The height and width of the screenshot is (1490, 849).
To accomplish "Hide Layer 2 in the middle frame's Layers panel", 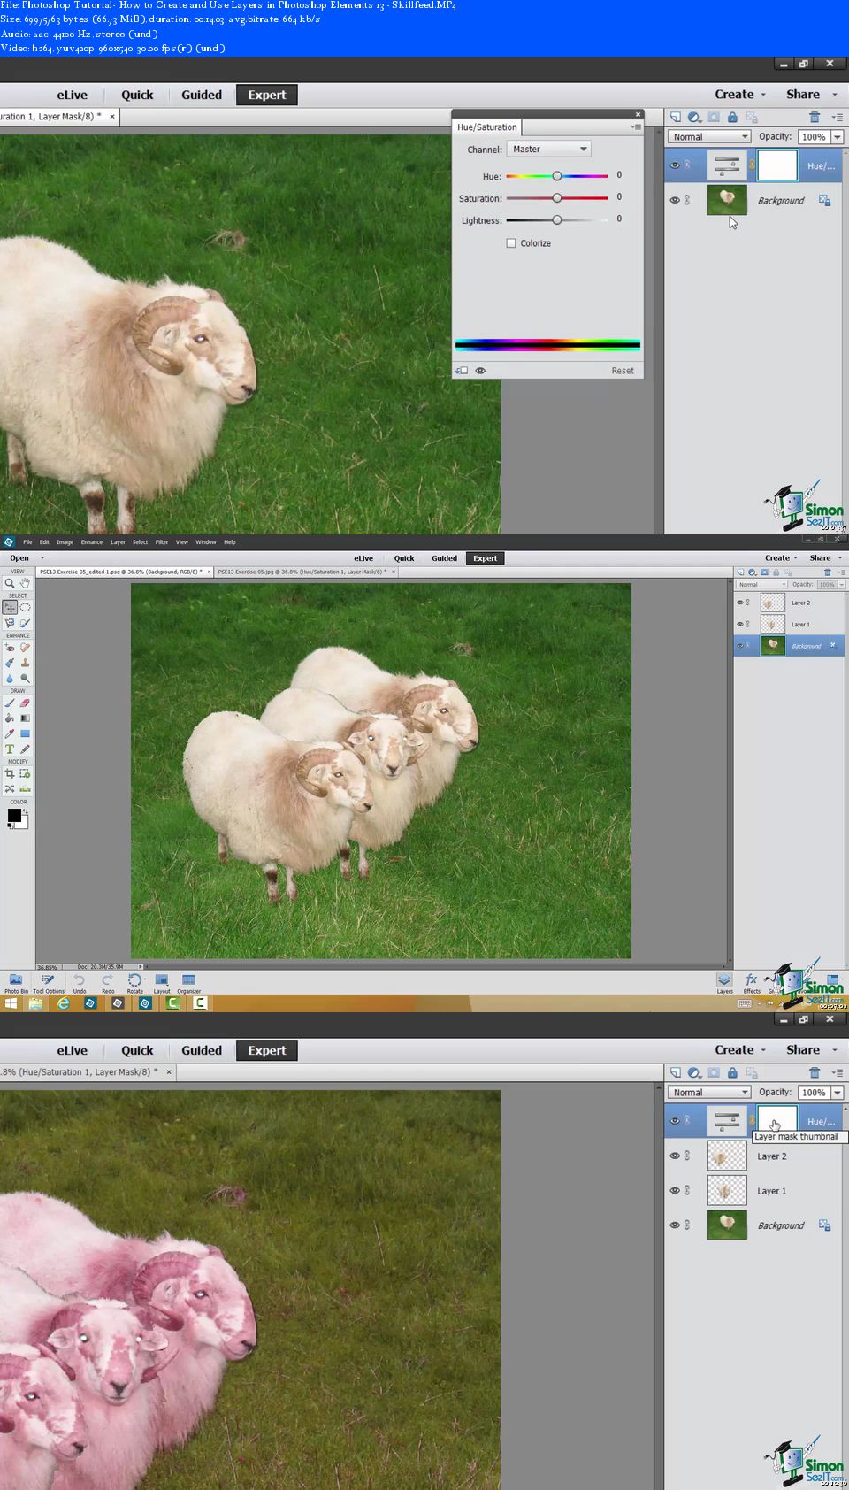I will (740, 603).
